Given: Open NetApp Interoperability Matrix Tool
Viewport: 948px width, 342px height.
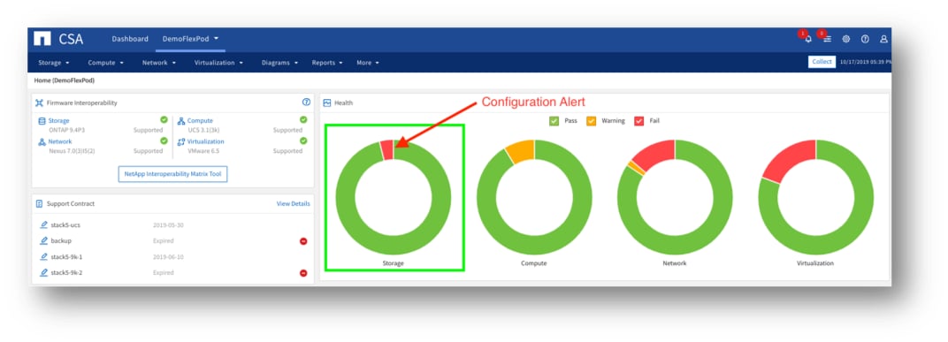Looking at the screenshot, I should 172,174.
